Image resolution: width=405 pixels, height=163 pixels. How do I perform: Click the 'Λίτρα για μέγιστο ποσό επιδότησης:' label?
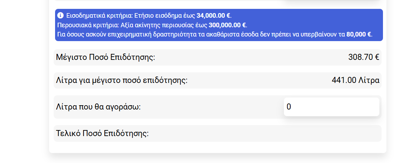[121, 80]
